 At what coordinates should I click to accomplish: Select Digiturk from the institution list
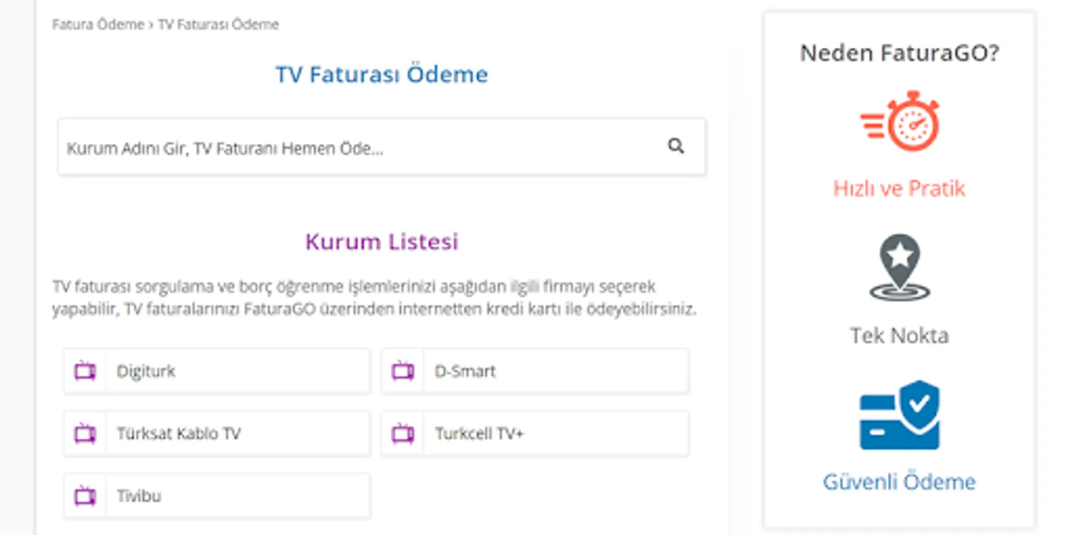218,371
